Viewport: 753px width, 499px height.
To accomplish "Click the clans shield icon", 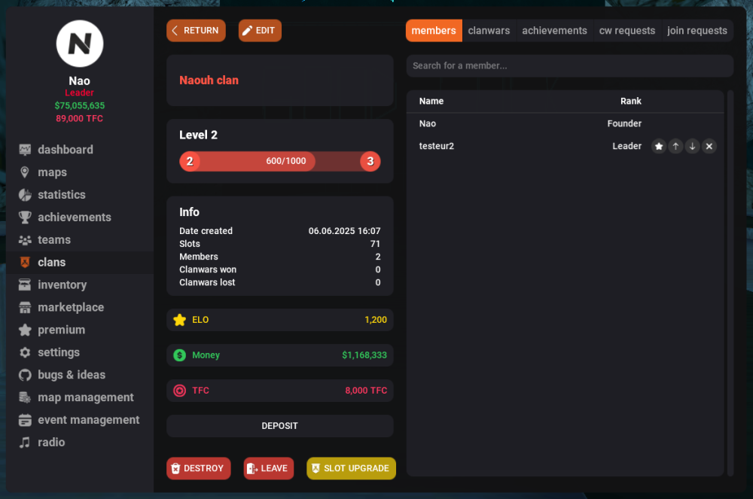I will point(25,263).
